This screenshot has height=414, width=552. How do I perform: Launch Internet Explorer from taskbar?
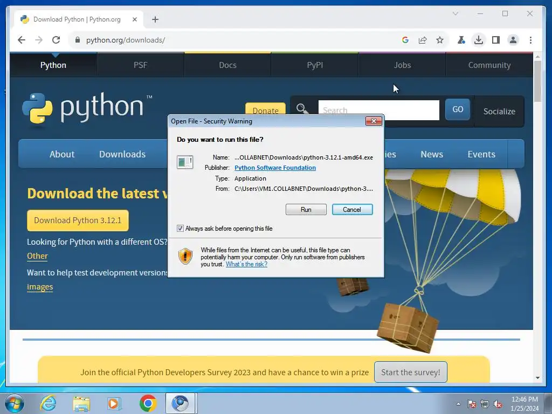coord(48,403)
